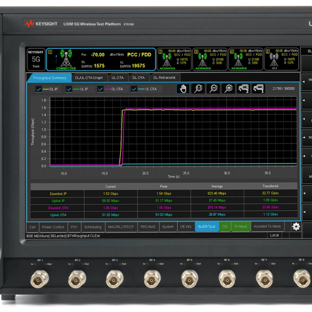Image resolution: width=312 pixels, height=312 pixels.
Task: Open the DL/UL OTA Graph tab
Action: pyautogui.click(x=89, y=78)
